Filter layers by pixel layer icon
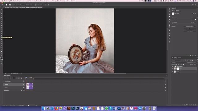 185,60
